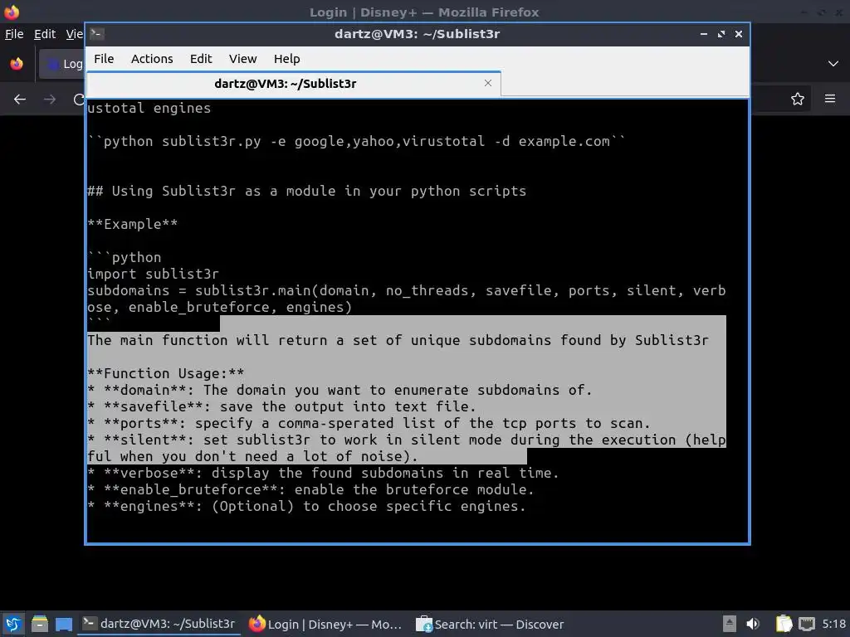Open the network tray icon

807,624
